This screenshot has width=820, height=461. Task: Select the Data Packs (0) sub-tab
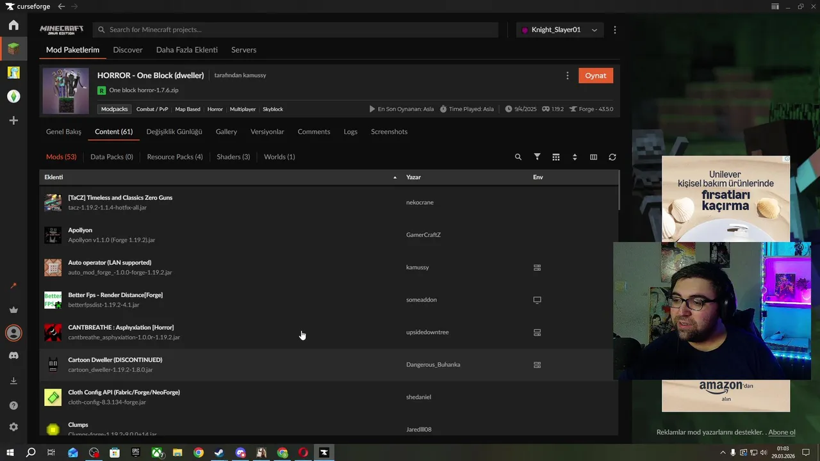tap(111, 157)
